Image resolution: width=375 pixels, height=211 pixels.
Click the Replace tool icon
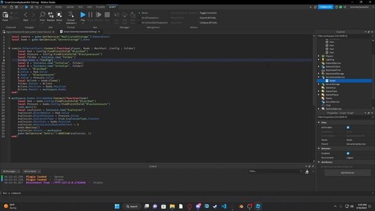click(x=51, y=15)
